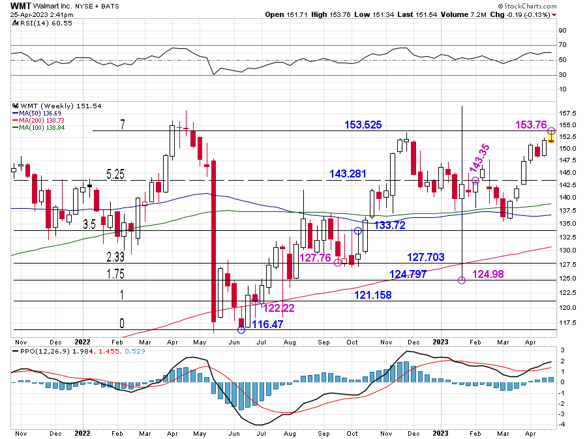This screenshot has height=439, width=587.
Task: Click the MA(100) 138.84 legend entry
Action: (x=38, y=128)
